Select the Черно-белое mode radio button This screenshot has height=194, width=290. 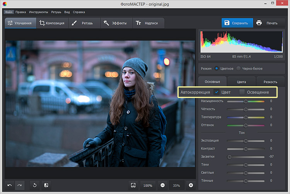(239, 69)
